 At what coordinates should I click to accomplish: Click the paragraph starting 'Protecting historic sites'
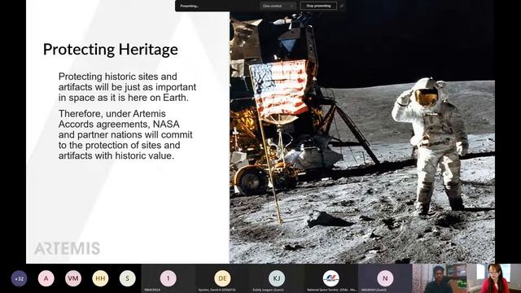[x=127, y=87]
